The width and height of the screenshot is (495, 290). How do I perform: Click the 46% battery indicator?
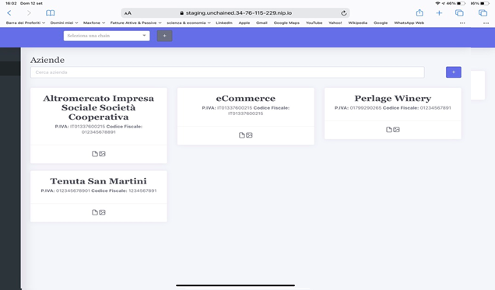[456, 3]
